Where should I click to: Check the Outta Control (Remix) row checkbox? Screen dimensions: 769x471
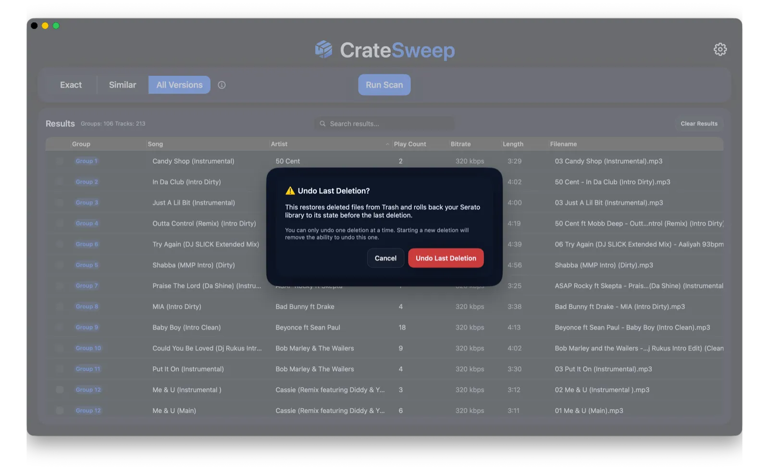pos(60,223)
